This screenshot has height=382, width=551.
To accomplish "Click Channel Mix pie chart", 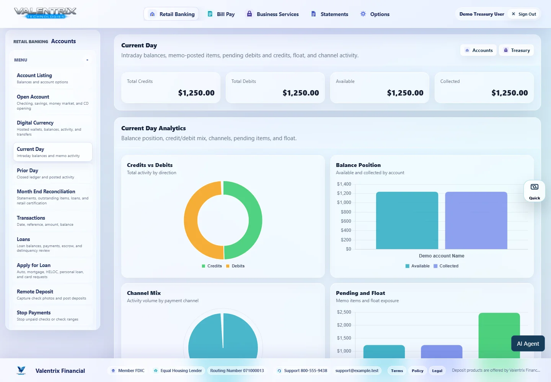I will (x=223, y=336).
